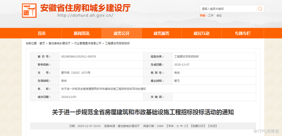Click the 我要打印 print link
This screenshot has width=282, height=136.
pyautogui.click(x=198, y=126)
